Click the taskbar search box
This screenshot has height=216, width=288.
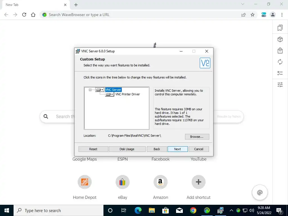(x=58, y=210)
